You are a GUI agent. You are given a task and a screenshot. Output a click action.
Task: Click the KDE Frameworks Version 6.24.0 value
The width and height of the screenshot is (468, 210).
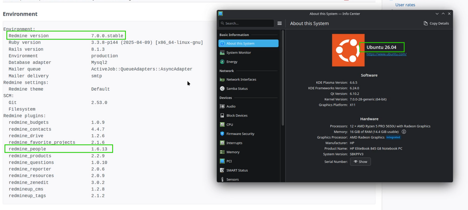point(354,88)
